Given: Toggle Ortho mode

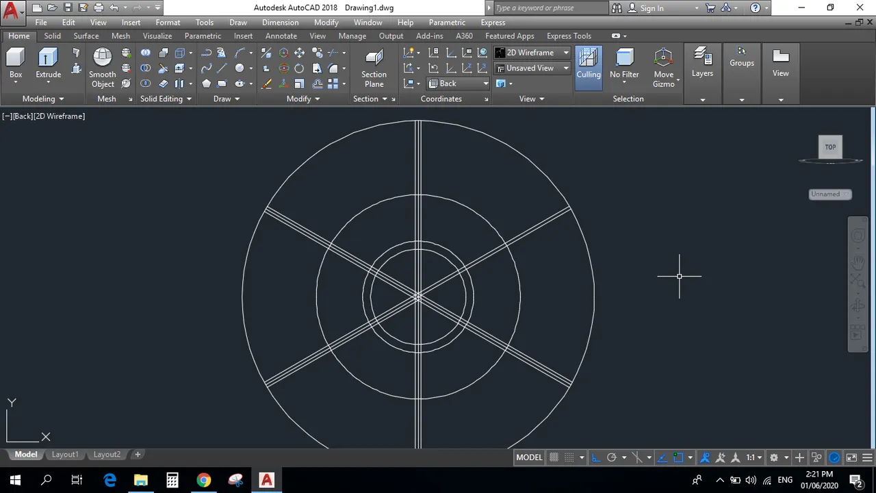Looking at the screenshot, I should 596,457.
